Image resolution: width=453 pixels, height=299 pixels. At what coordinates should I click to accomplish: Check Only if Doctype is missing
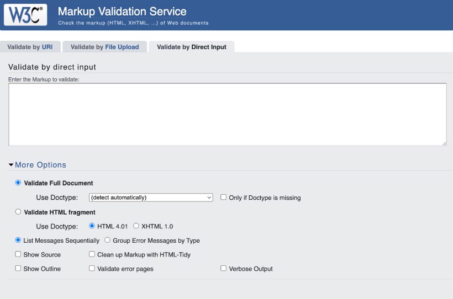click(x=223, y=197)
